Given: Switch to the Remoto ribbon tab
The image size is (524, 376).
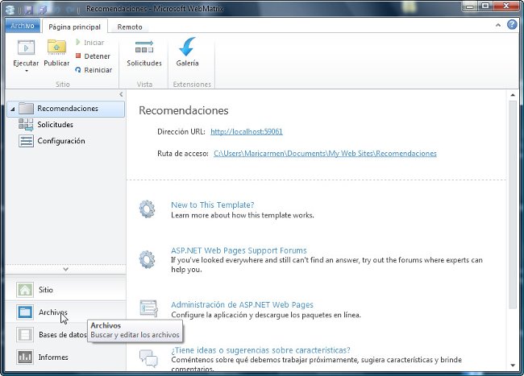Looking at the screenshot, I should pos(130,27).
